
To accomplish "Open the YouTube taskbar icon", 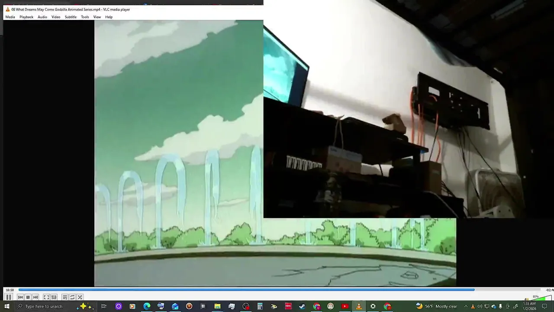I will pyautogui.click(x=345, y=306).
